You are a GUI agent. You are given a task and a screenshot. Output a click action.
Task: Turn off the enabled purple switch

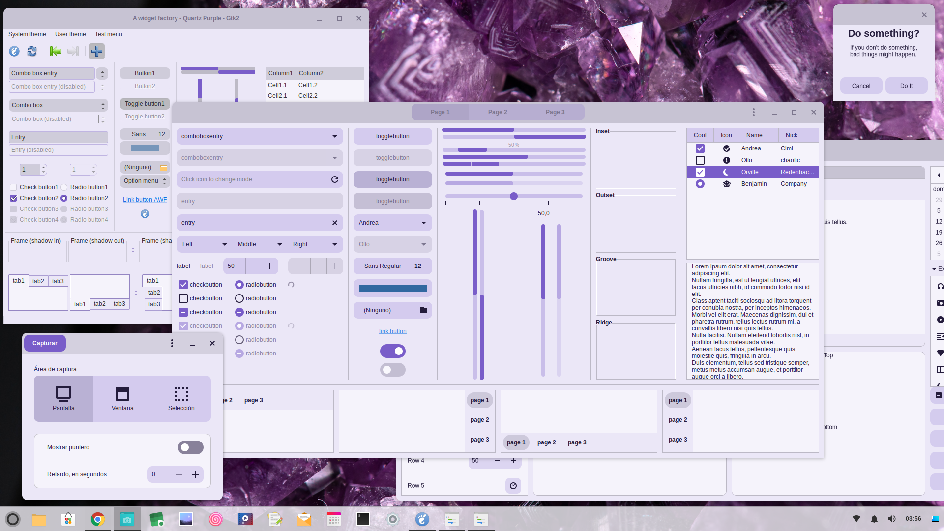[393, 351]
